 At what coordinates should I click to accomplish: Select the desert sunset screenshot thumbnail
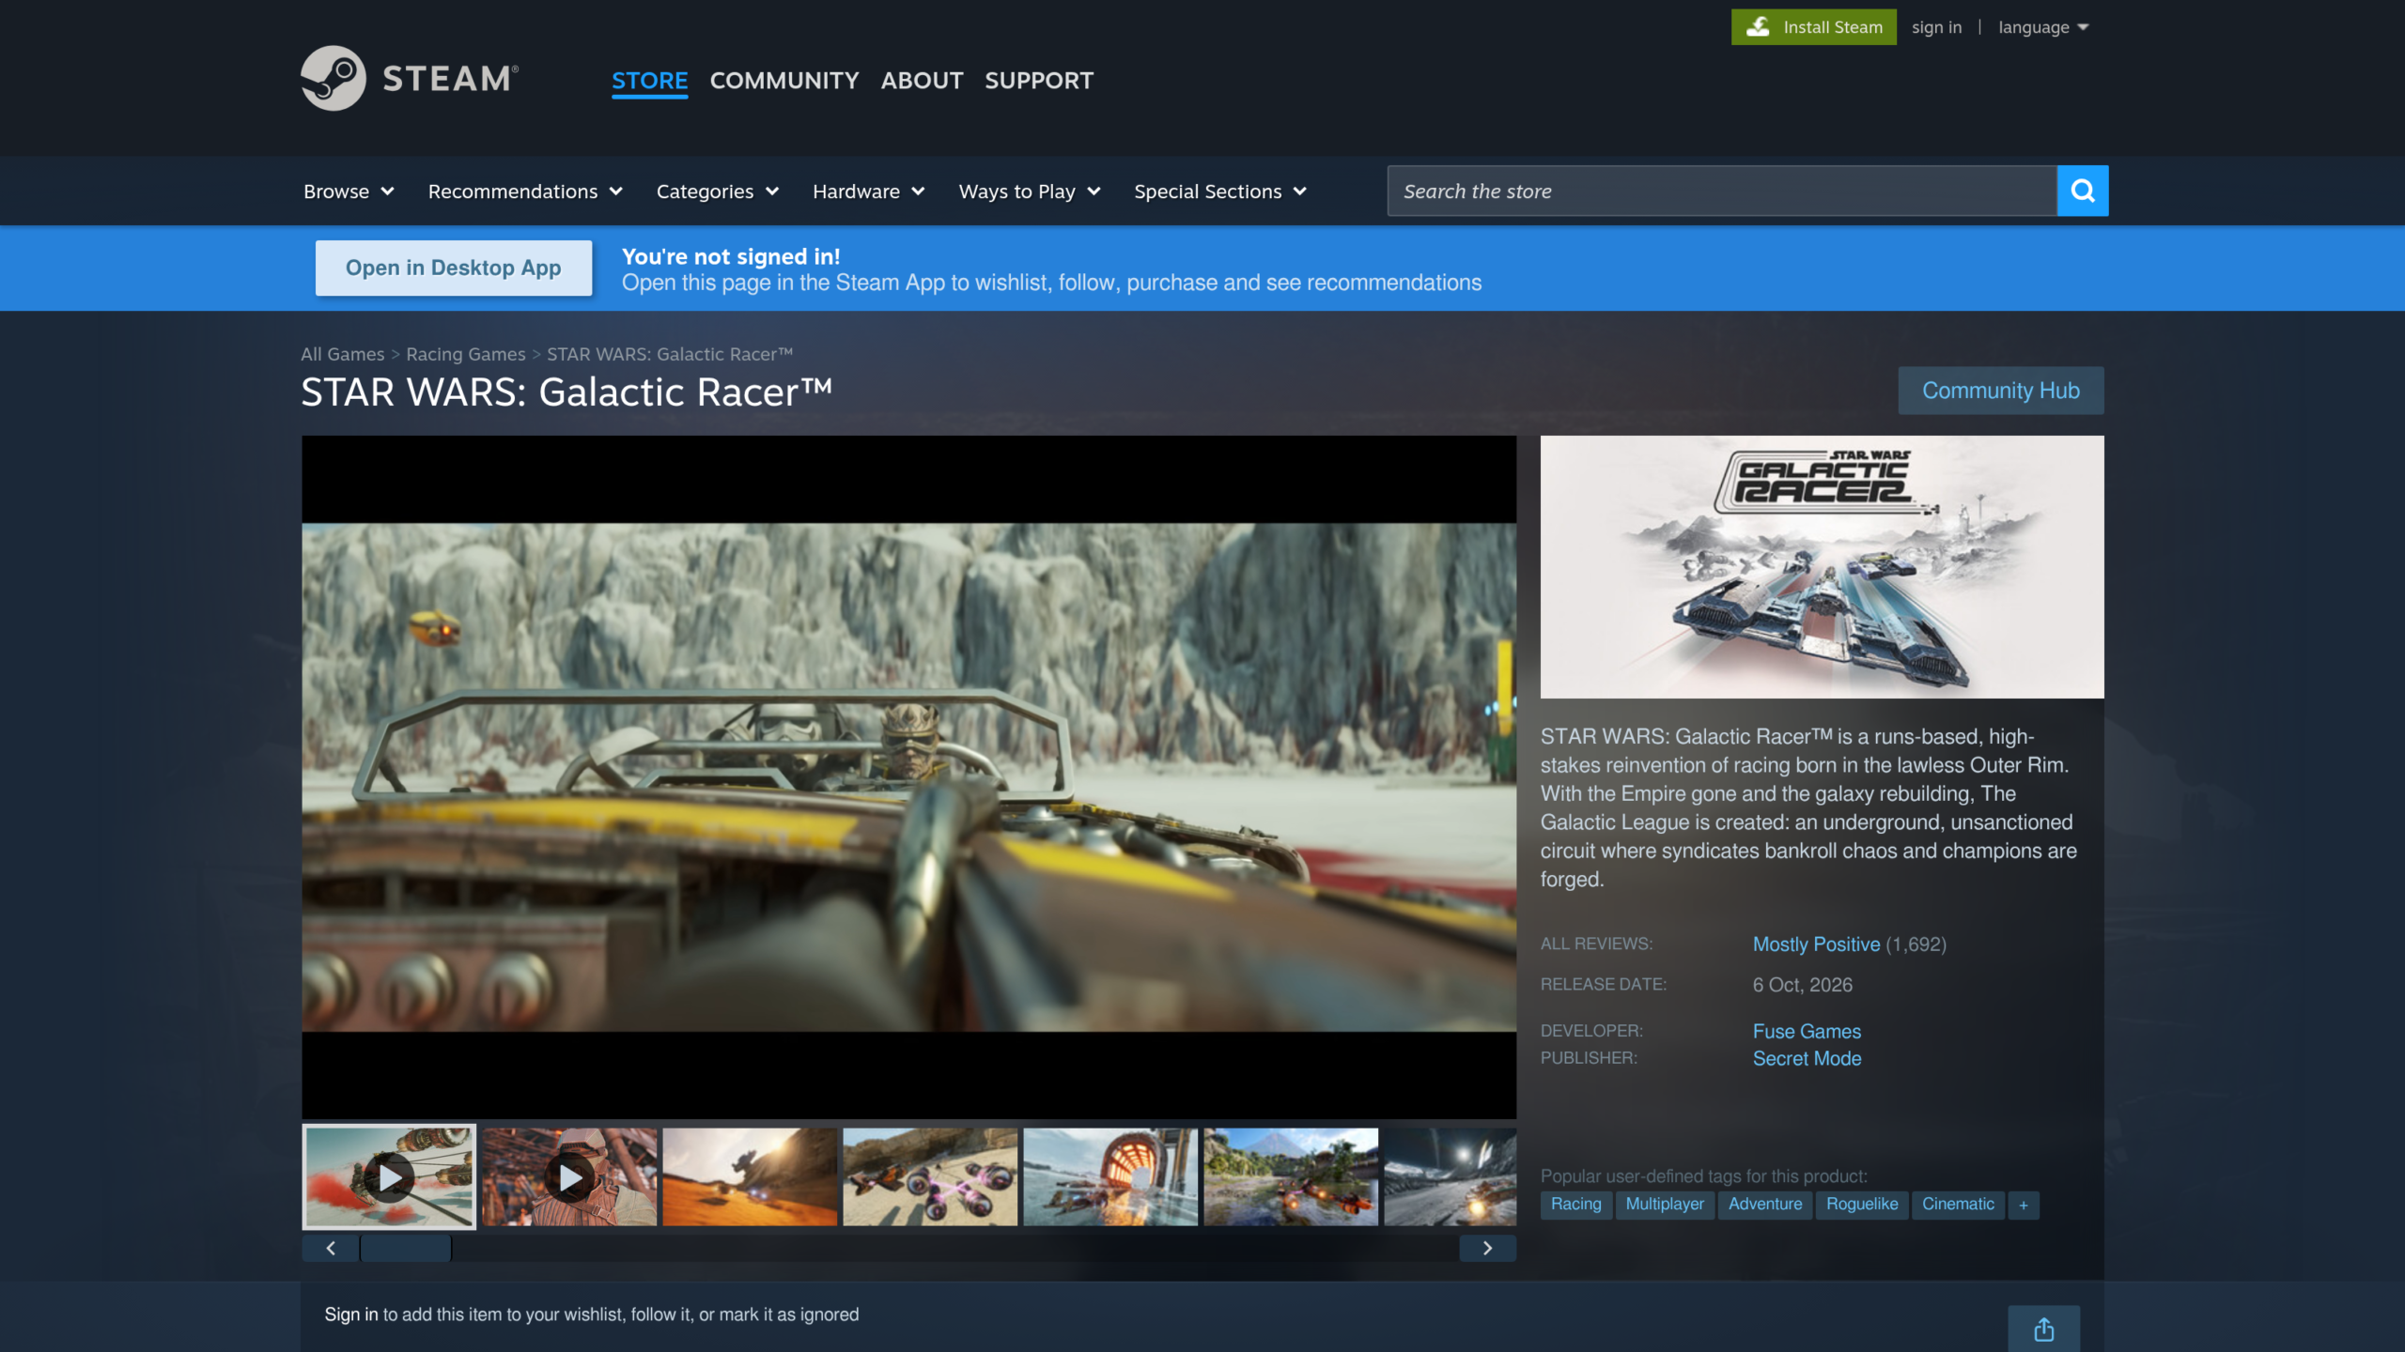pos(750,1176)
